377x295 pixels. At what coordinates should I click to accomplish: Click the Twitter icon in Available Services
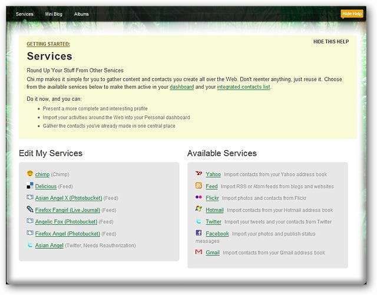coord(199,221)
